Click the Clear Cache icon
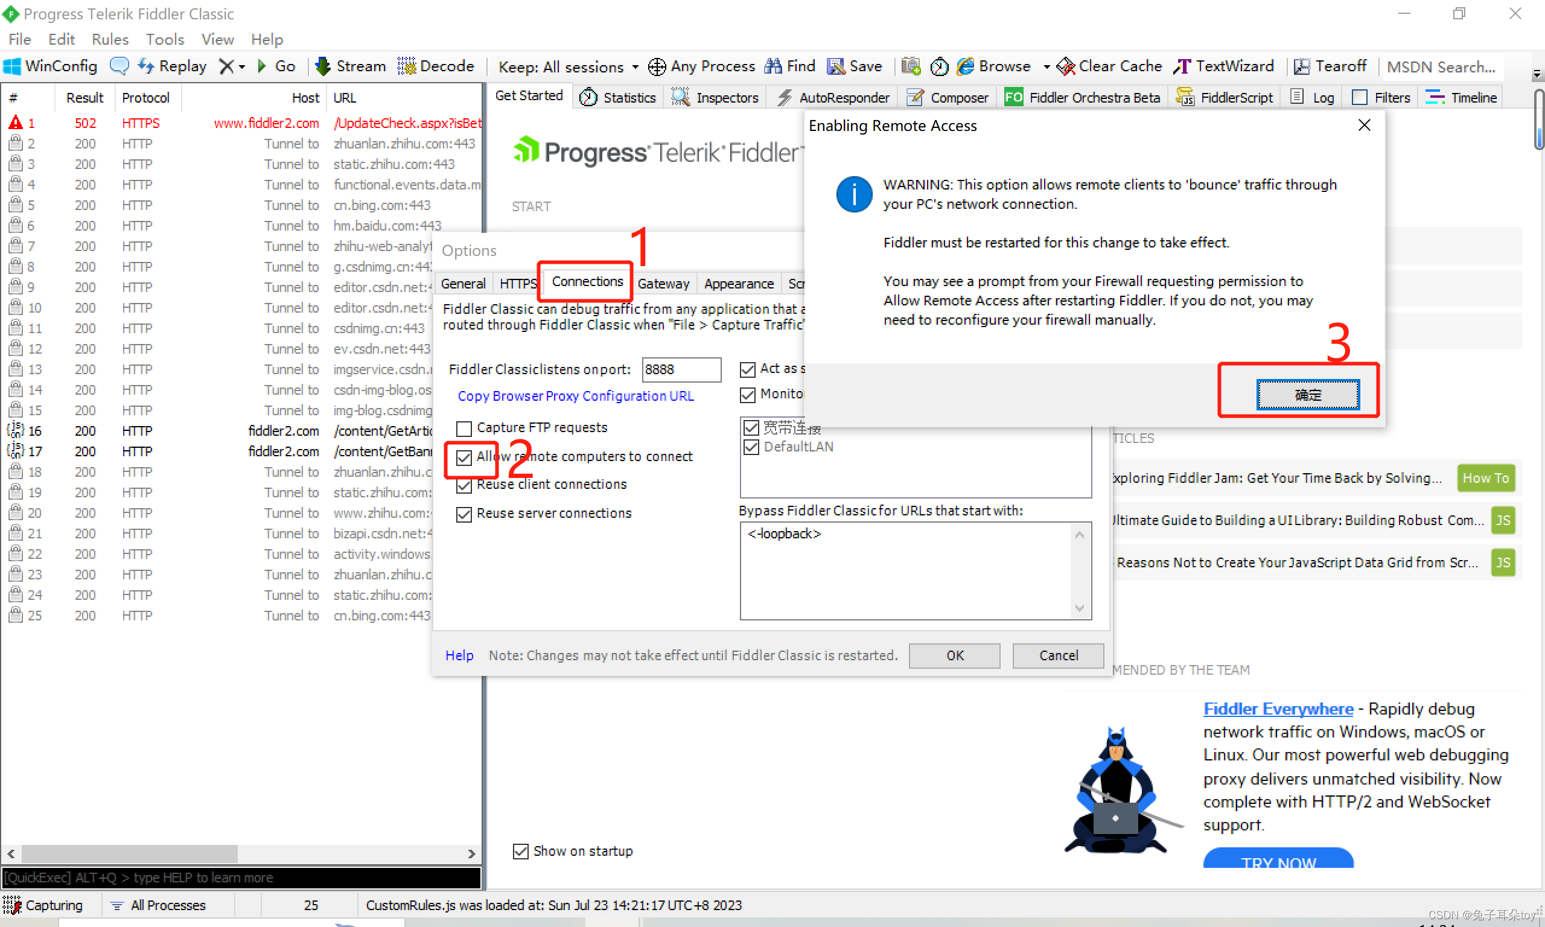 [x=1063, y=68]
